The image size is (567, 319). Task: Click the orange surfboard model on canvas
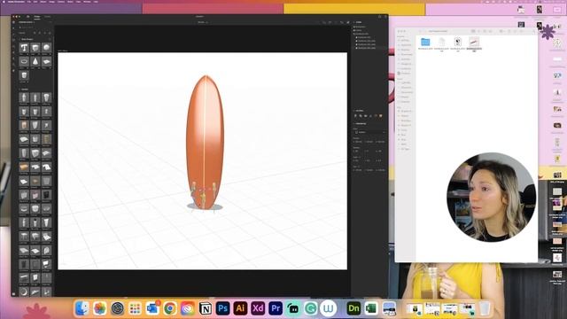pos(205,141)
